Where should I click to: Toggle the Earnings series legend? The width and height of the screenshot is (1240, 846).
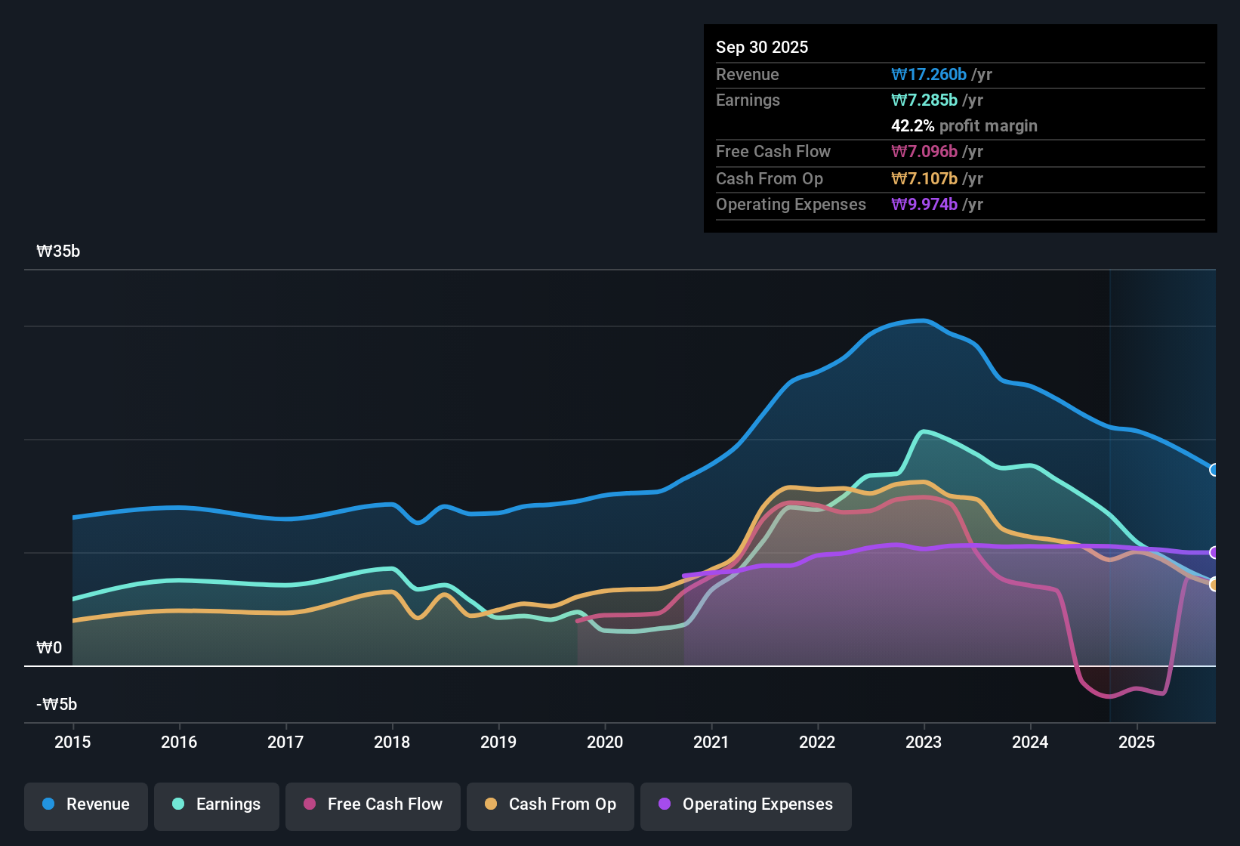[x=217, y=804]
